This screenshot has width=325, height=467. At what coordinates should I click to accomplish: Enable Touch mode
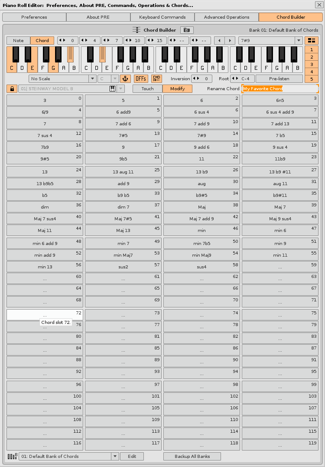147,88
